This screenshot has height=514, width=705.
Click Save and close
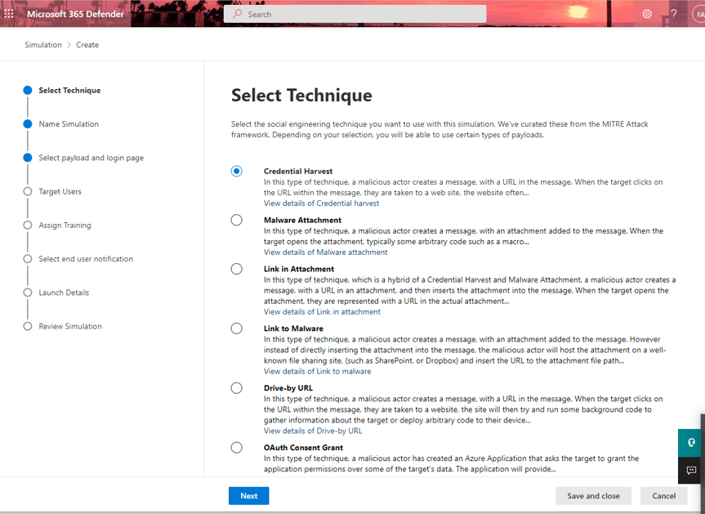[x=592, y=495]
